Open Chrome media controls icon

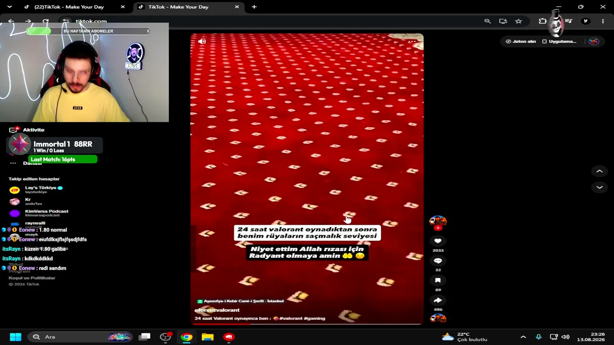568,21
